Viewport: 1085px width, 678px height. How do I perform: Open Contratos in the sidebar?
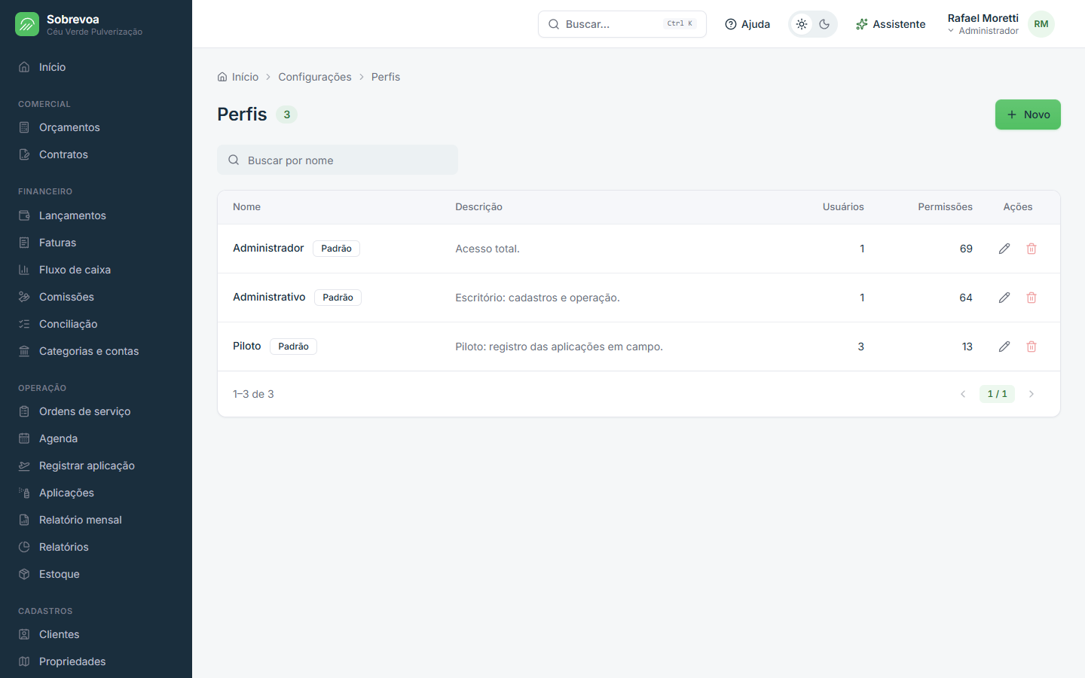96,154
